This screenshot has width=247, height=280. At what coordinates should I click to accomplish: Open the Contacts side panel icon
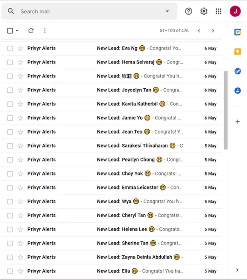point(238,91)
